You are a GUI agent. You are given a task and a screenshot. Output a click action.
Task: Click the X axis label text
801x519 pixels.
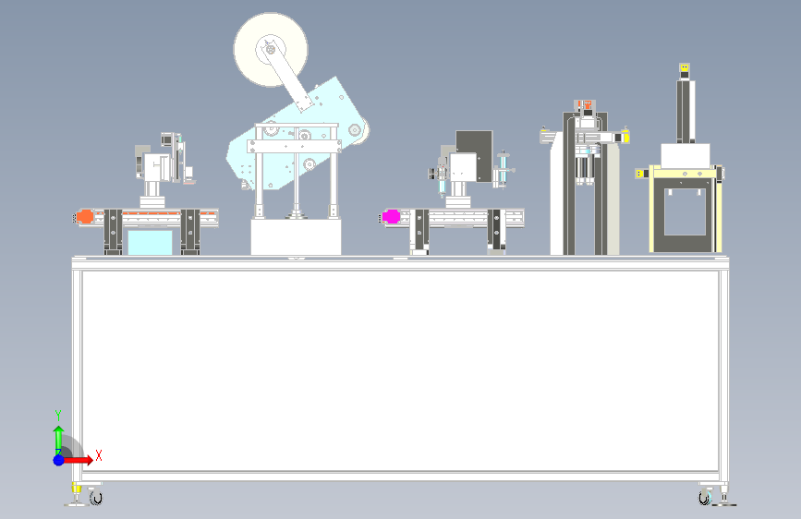tap(99, 455)
